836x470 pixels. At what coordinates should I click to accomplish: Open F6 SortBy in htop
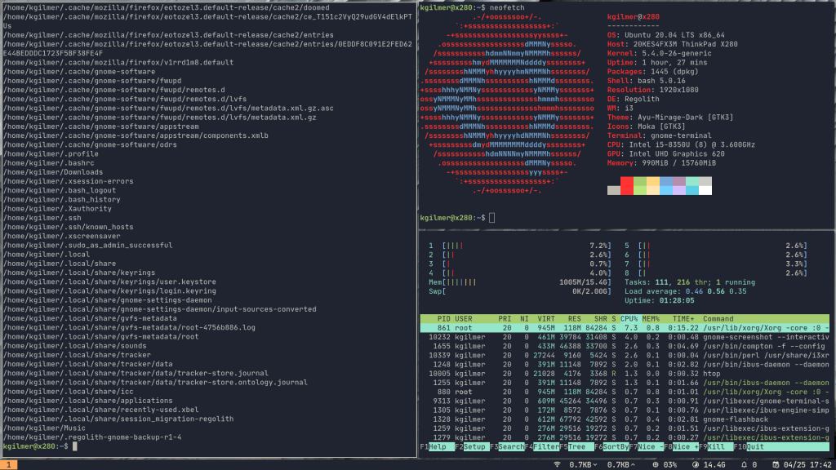click(x=611, y=446)
